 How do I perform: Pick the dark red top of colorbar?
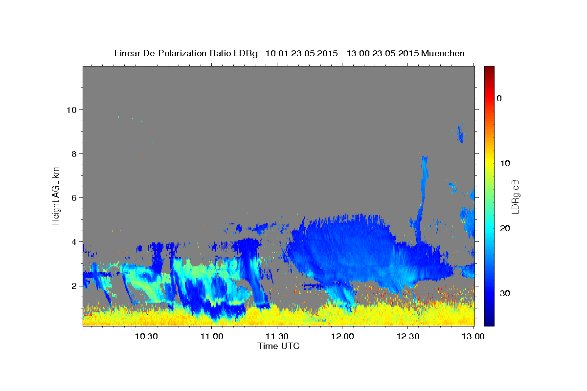tap(489, 69)
